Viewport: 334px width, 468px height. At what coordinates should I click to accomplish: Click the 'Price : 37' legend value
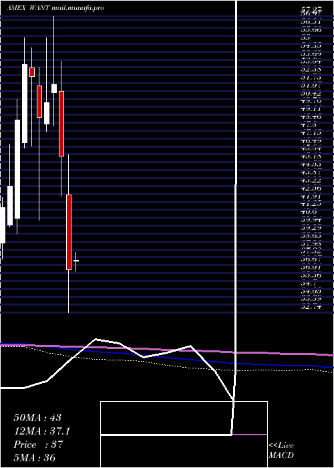[39, 445]
